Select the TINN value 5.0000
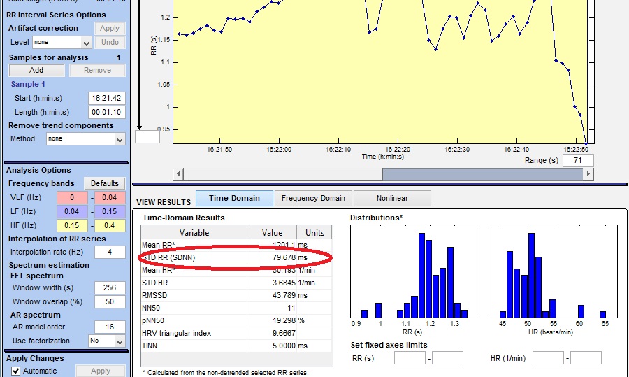This screenshot has width=629, height=377. coord(284,346)
